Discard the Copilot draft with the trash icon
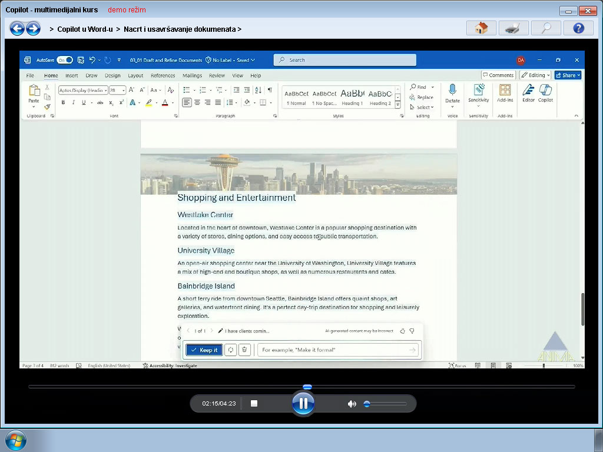 click(x=244, y=350)
